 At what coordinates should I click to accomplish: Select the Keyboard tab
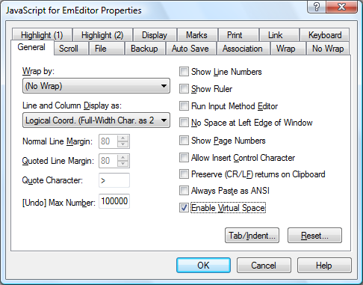pyautogui.click(x=325, y=35)
